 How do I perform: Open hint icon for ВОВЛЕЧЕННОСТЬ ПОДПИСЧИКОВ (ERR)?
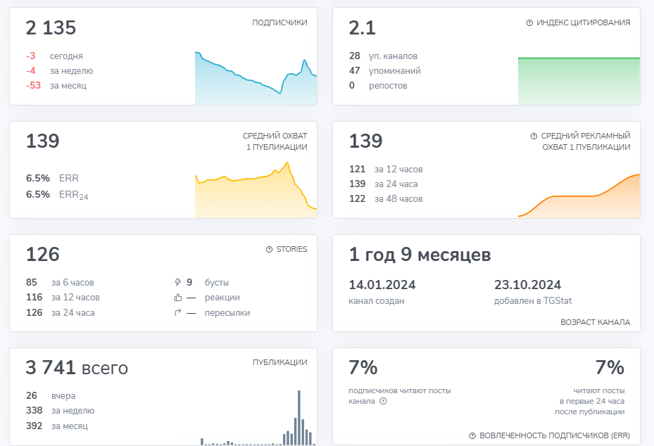coord(472,435)
